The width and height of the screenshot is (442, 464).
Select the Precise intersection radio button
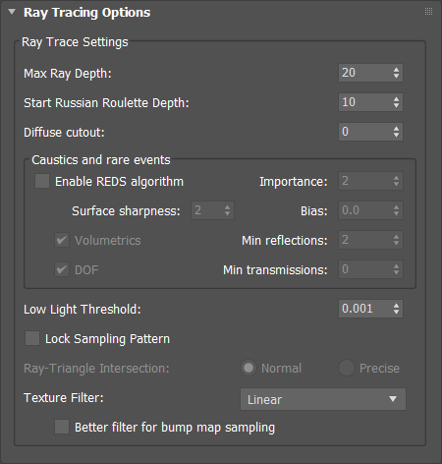(347, 368)
